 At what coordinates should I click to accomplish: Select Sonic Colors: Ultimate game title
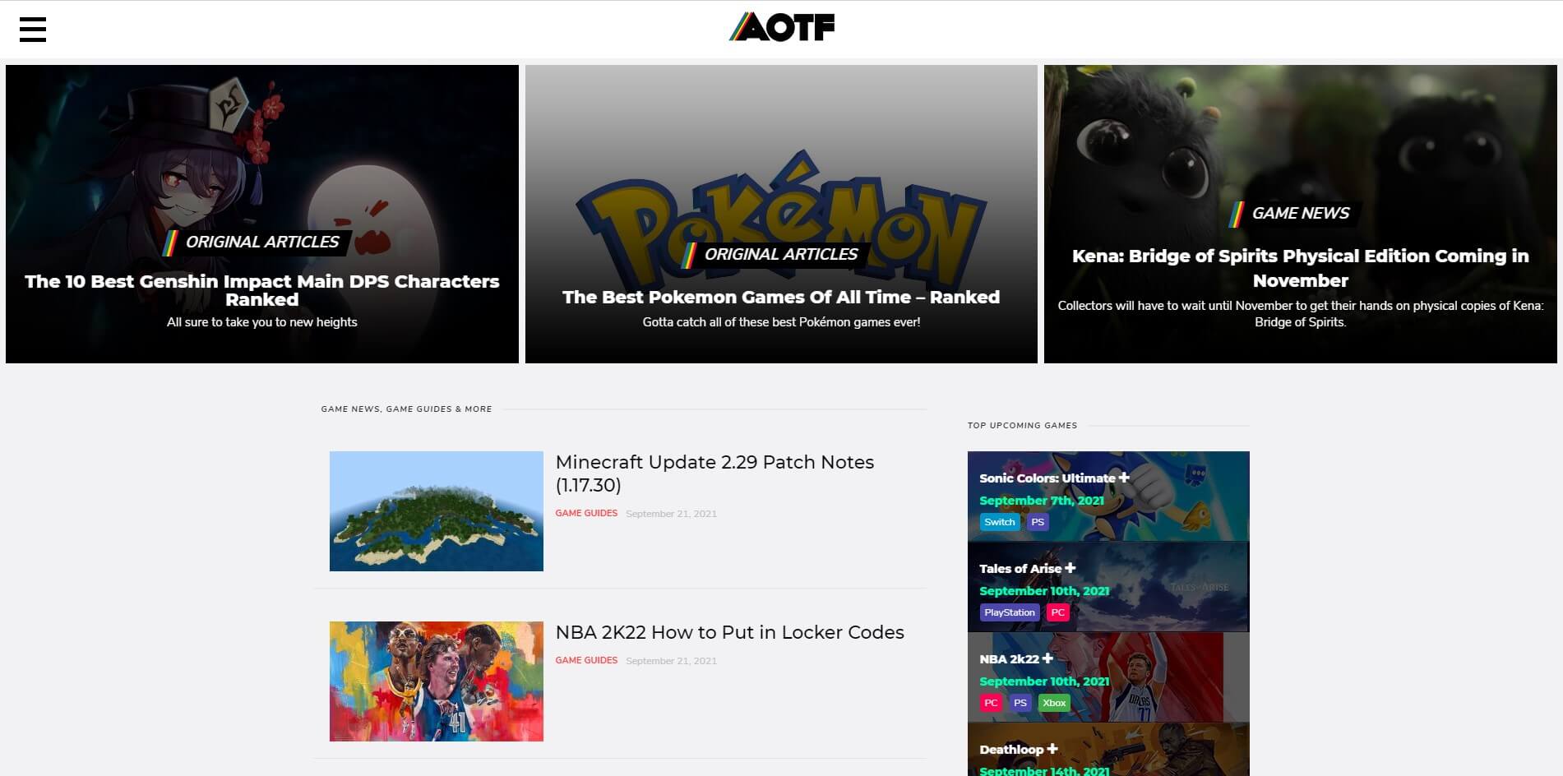point(1047,478)
